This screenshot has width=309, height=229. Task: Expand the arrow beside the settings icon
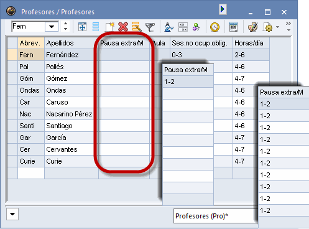[x=277, y=27]
